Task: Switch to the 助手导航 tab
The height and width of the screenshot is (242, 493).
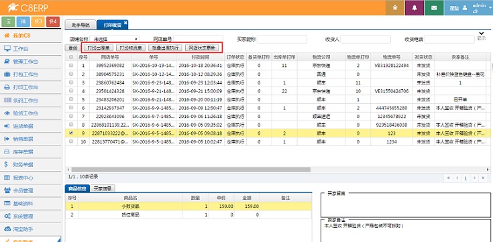Action: pyautogui.click(x=80, y=25)
